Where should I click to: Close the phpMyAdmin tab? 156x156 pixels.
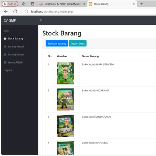coord(84,4)
